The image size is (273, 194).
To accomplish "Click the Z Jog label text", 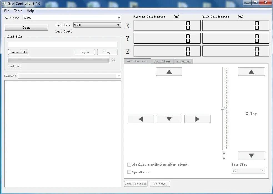I will (251, 114).
